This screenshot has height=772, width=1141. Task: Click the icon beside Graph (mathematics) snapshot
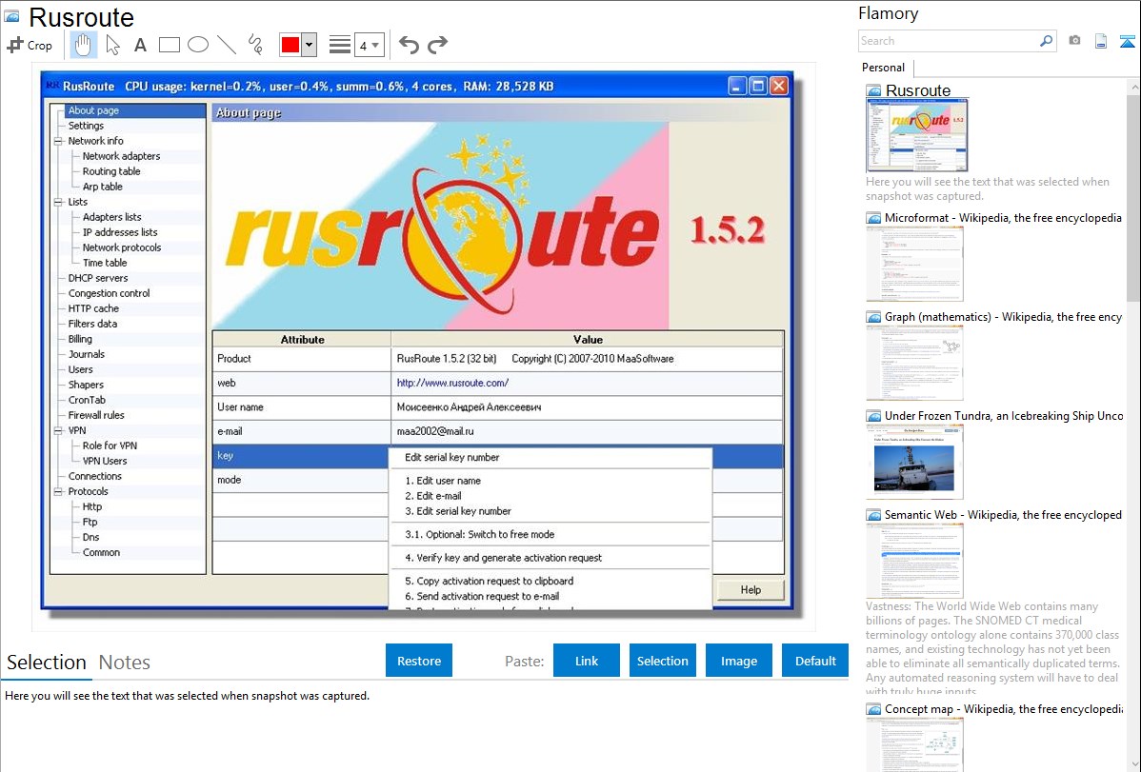pyautogui.click(x=873, y=317)
